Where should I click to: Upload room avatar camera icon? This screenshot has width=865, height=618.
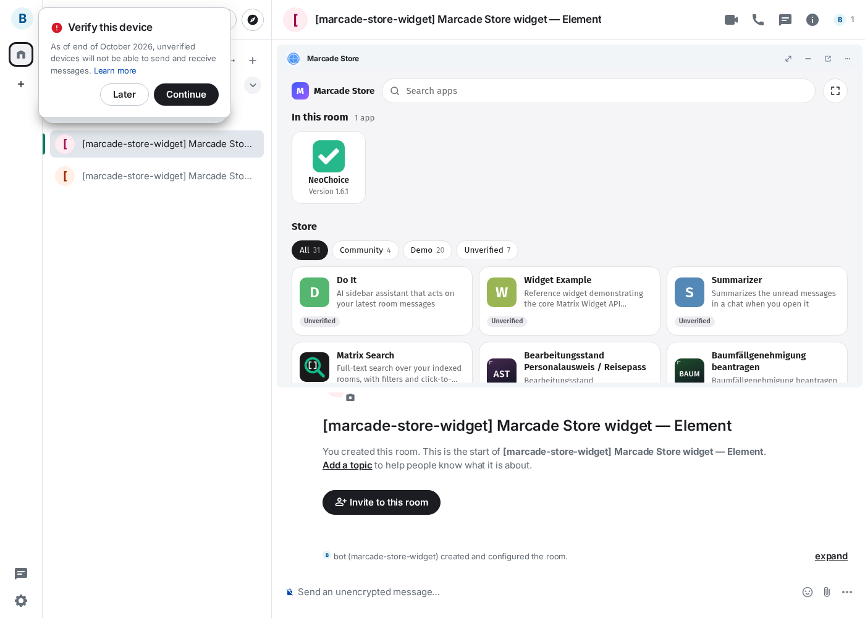click(350, 397)
